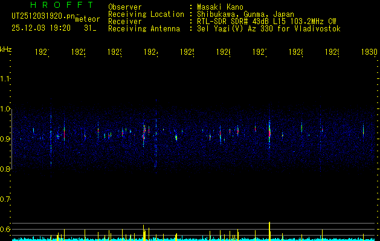Click the tallest yellow peak in level graph
Image resolution: width=380 pixels, height=241 pixels.
tap(269, 231)
